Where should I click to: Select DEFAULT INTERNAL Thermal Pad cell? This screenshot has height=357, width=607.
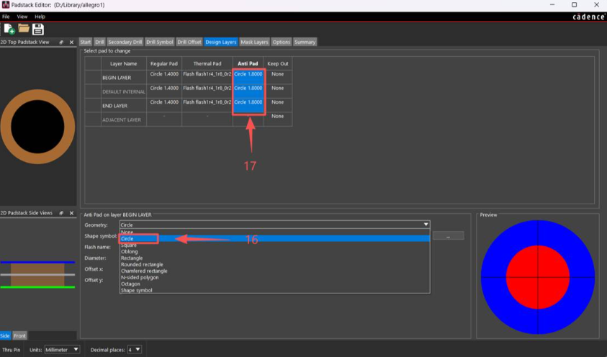[x=207, y=91]
